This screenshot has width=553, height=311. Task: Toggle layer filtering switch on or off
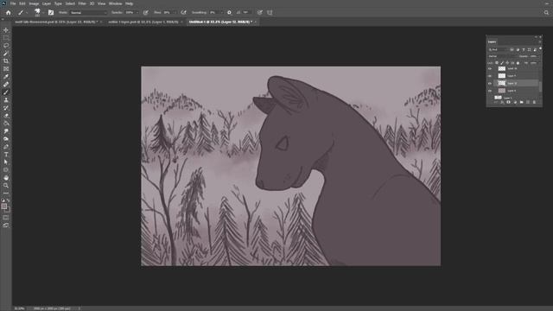click(x=540, y=49)
